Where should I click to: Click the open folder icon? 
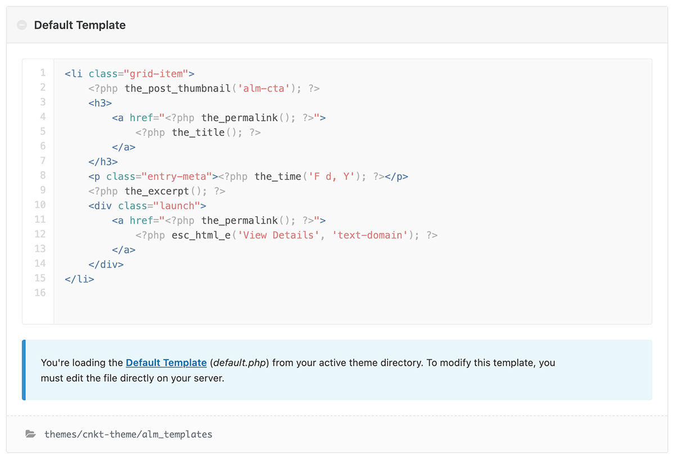(30, 434)
